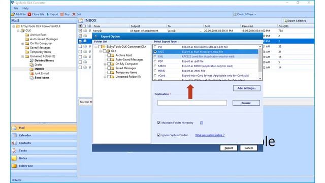Viewport: 325px width, 183px height.
Task: Click the Exit toolbar icon
Action: pos(74,14)
